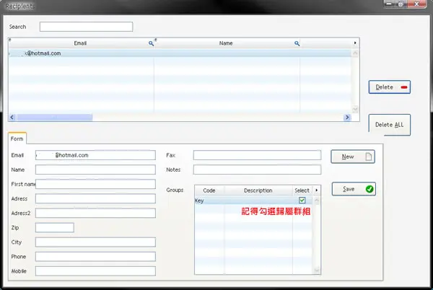
Task: Click the horizontal scrollbar thumb in recipients list
Action: coord(55,118)
